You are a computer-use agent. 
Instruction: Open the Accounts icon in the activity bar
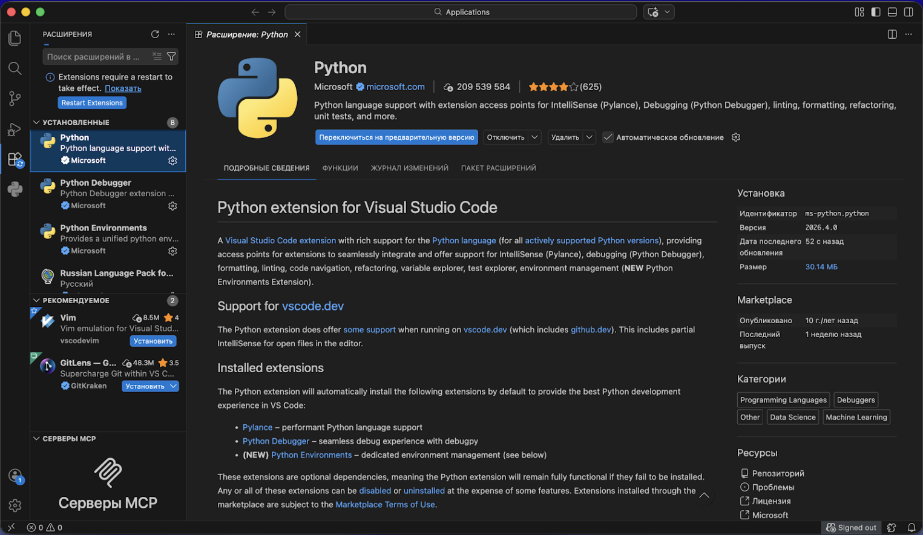(x=15, y=476)
